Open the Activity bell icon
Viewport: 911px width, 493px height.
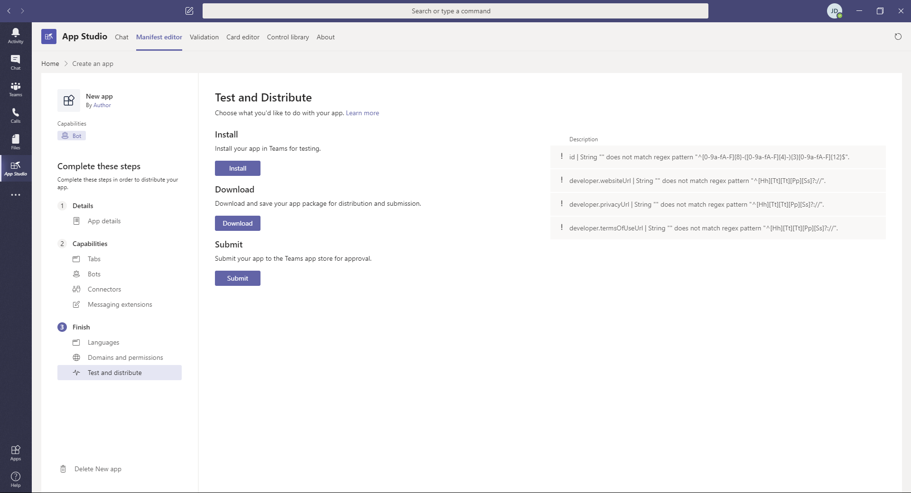(16, 36)
